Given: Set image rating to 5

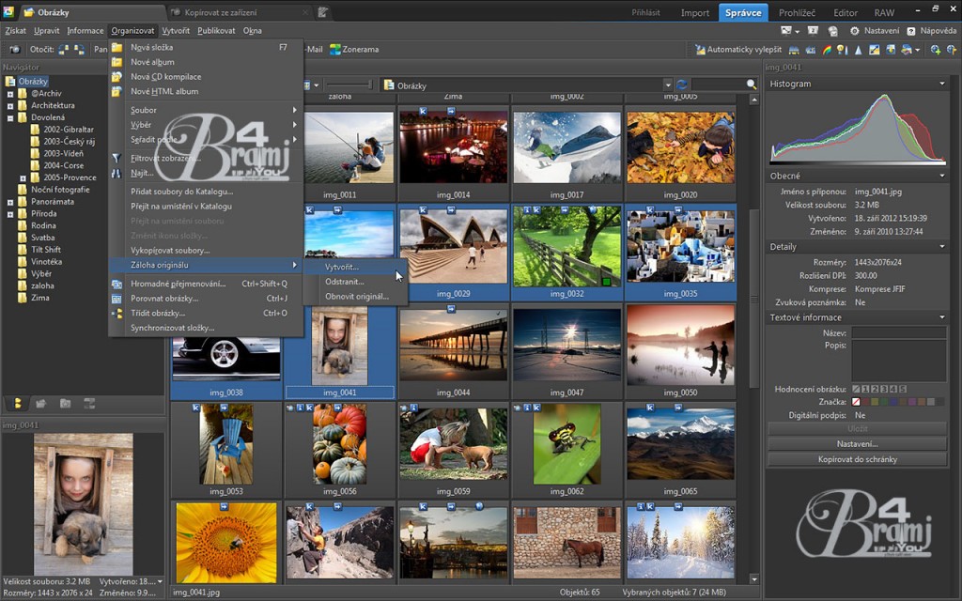Looking at the screenshot, I should [x=903, y=389].
